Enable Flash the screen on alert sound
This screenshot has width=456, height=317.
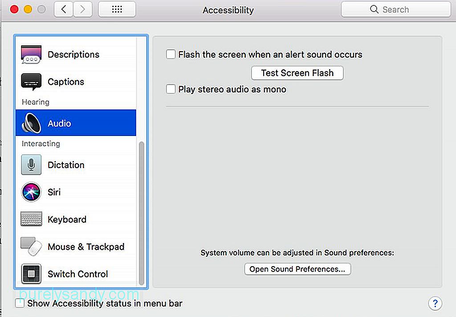pos(171,54)
